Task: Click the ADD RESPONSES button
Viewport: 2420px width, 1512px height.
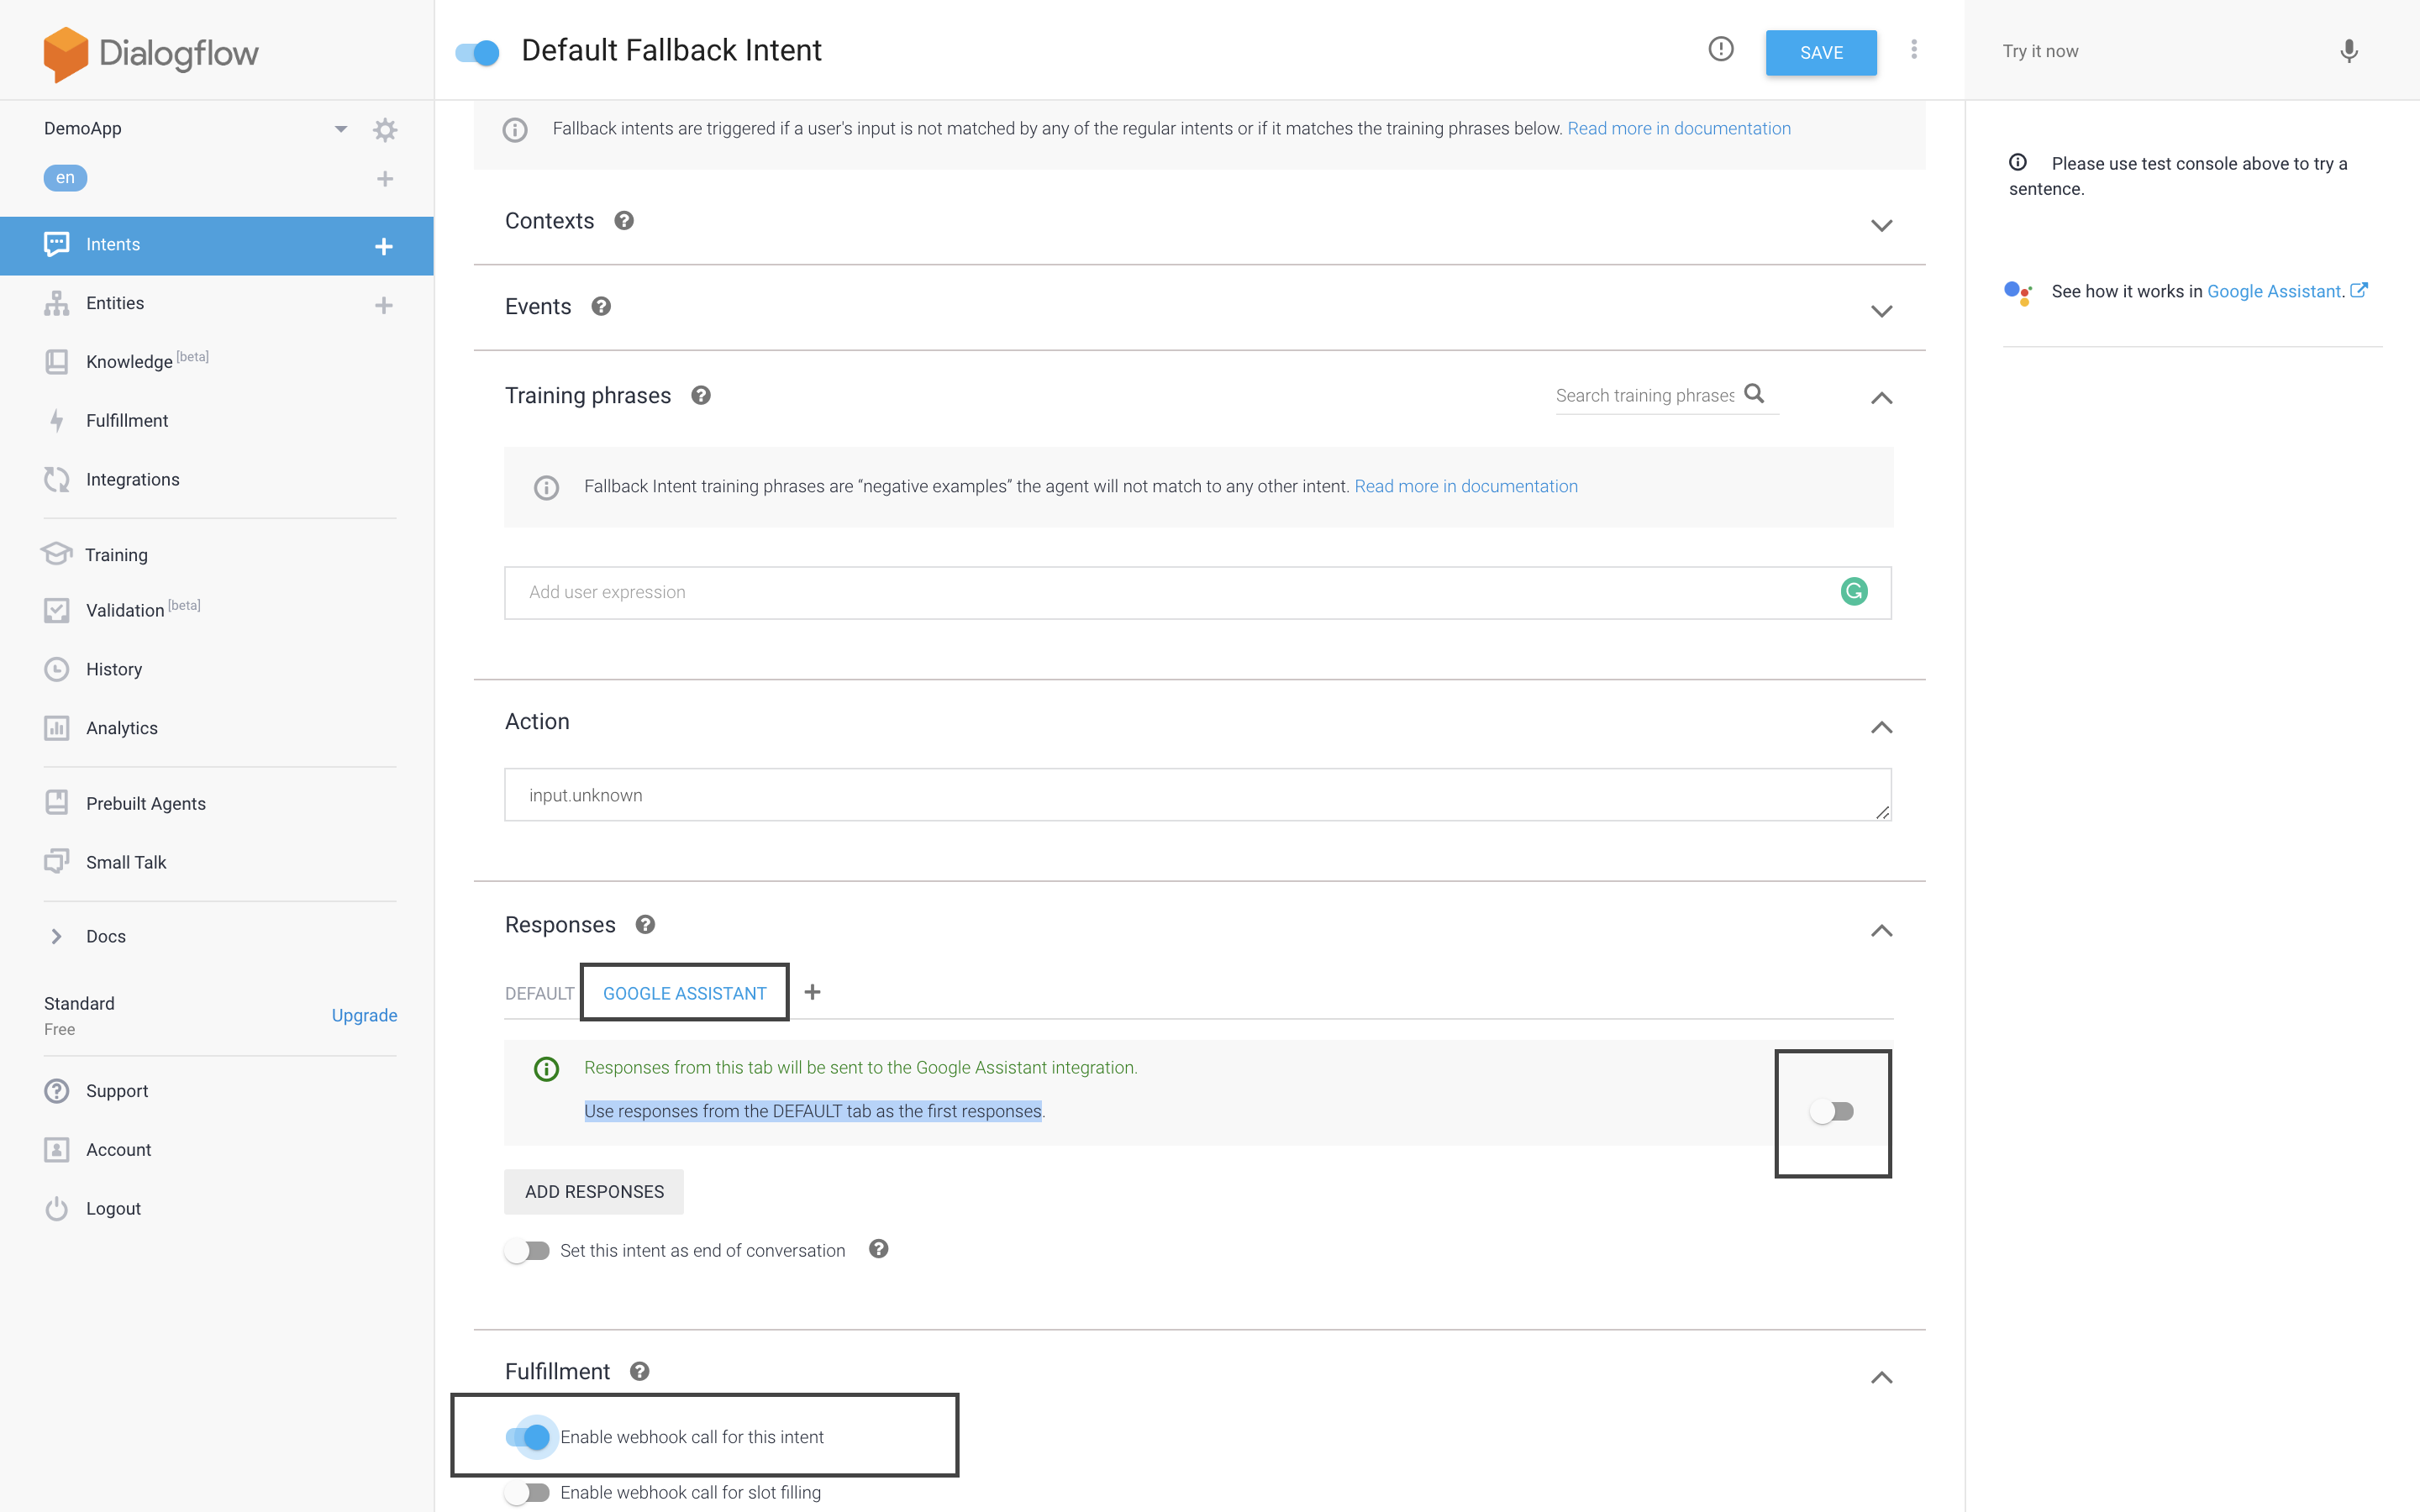Action: point(594,1192)
